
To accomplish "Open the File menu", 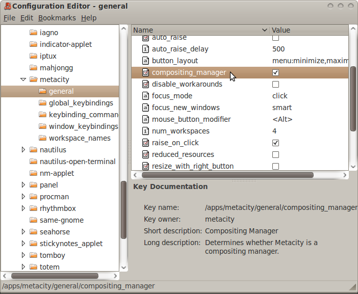I will [x=9, y=18].
